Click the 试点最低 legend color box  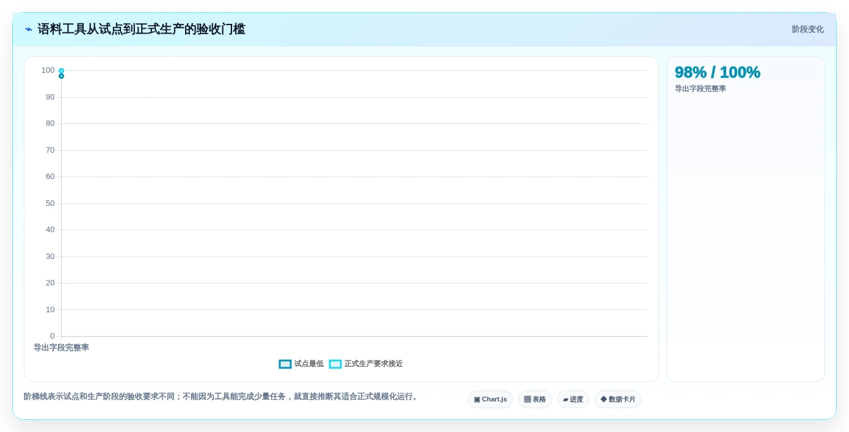point(285,364)
